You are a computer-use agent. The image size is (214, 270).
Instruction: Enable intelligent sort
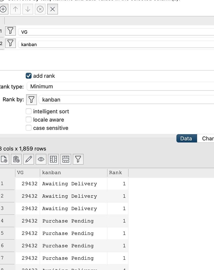tap(28, 111)
